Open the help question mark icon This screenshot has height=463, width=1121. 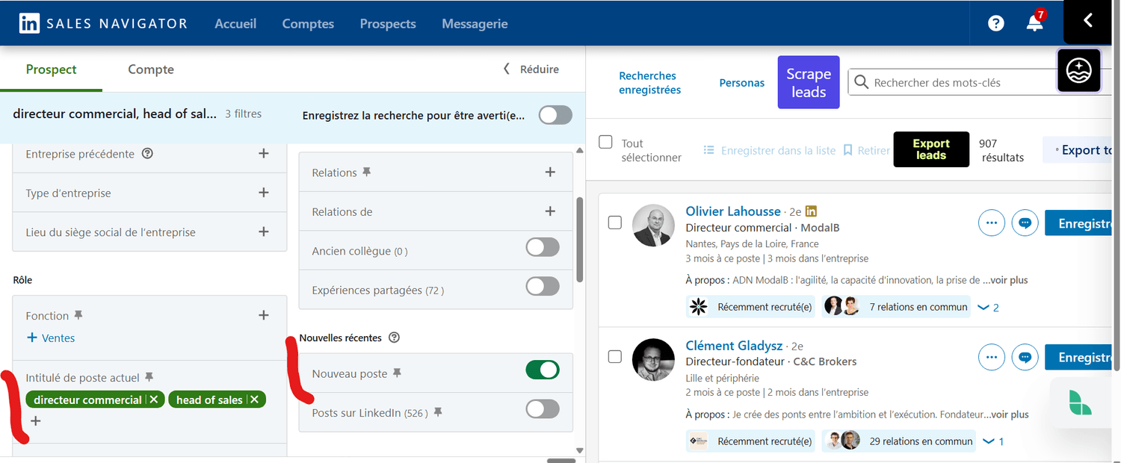coord(995,23)
